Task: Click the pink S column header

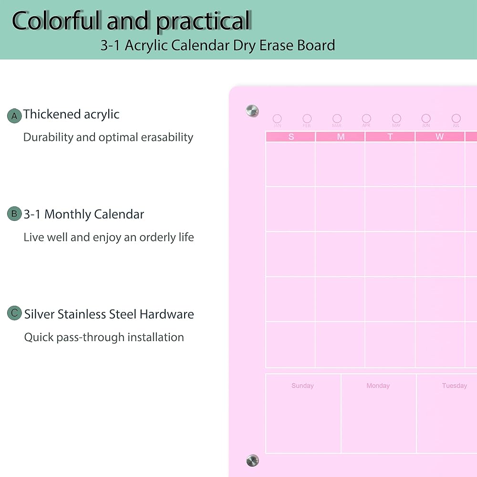Action: tap(290, 137)
